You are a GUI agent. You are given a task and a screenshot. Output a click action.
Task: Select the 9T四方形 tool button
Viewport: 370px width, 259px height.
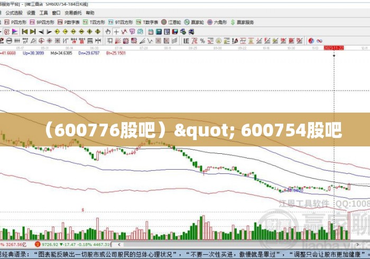point(121,22)
